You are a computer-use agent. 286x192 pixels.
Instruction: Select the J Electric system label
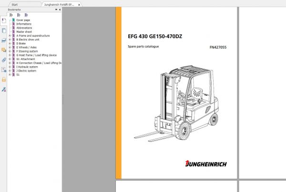(26, 71)
